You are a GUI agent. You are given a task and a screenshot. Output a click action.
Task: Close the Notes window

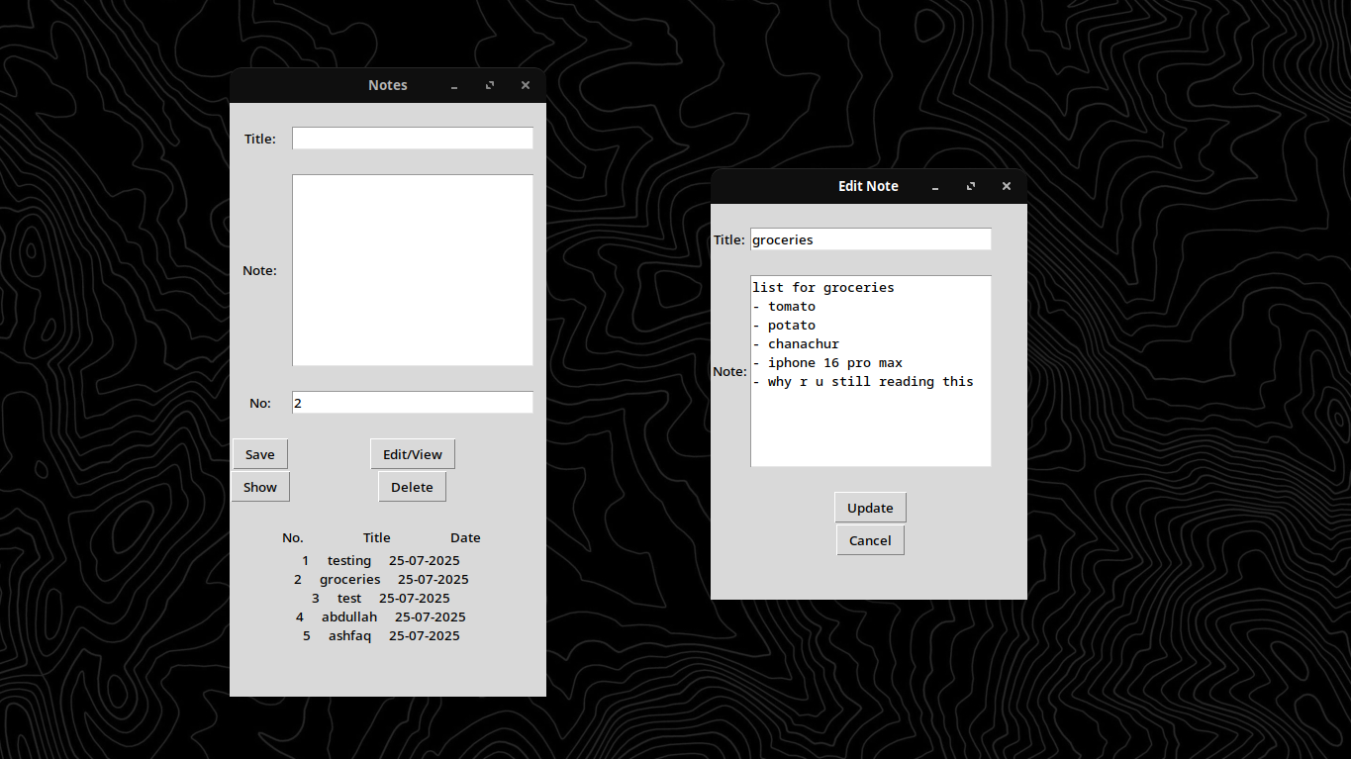point(526,86)
